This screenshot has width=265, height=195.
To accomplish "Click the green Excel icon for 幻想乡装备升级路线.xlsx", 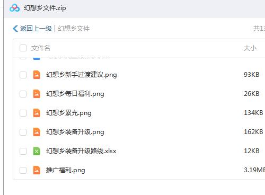I will click(x=37, y=151).
